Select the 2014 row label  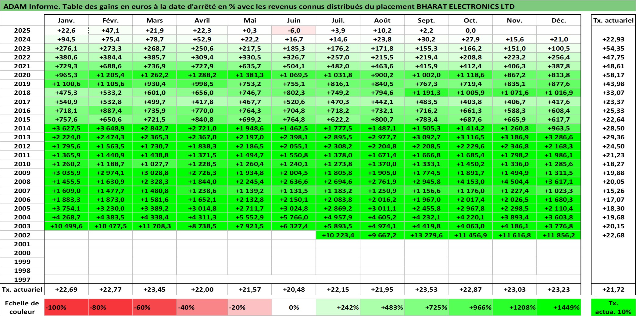[x=22, y=128]
